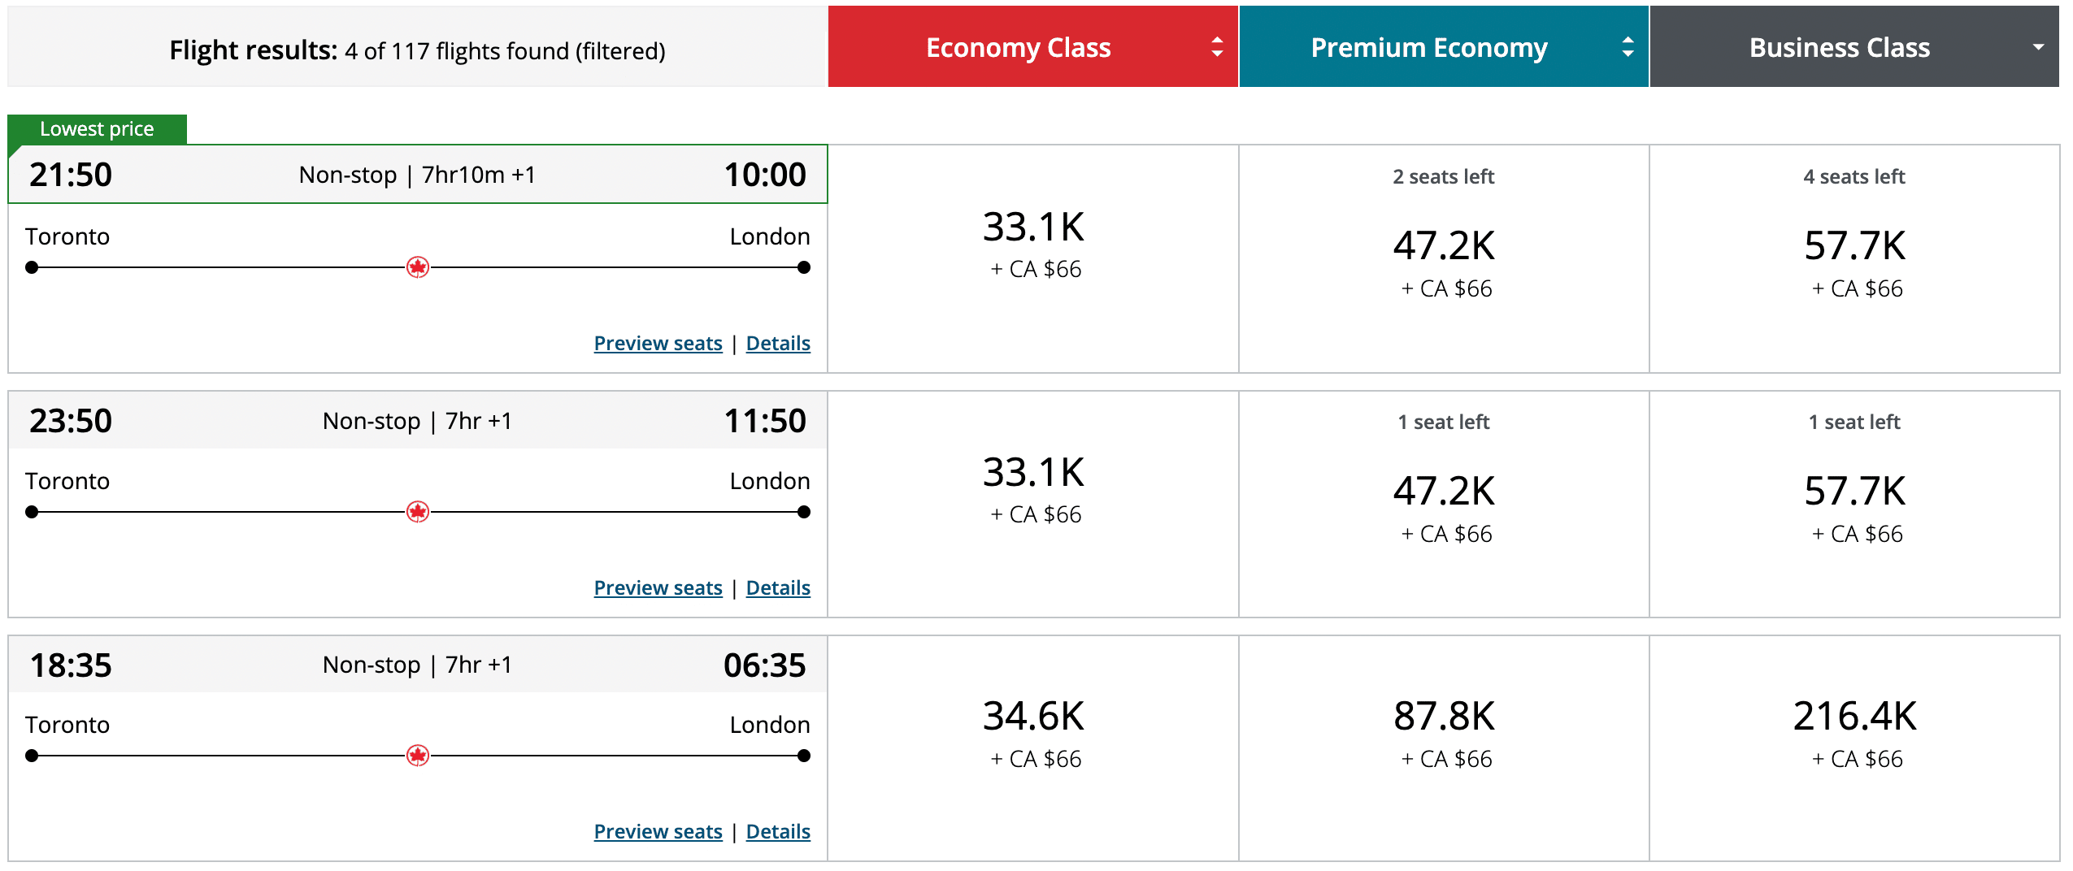Viewport: 2073px width, 871px height.
Task: Select the Business Class column header
Action: coord(1839,46)
